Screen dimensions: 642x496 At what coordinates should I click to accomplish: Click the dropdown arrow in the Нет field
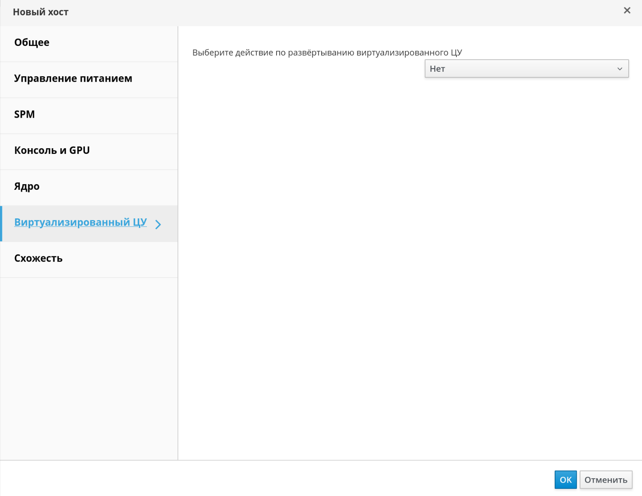click(x=619, y=69)
